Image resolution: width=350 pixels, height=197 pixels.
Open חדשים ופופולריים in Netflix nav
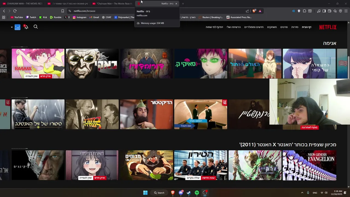coord(254,27)
